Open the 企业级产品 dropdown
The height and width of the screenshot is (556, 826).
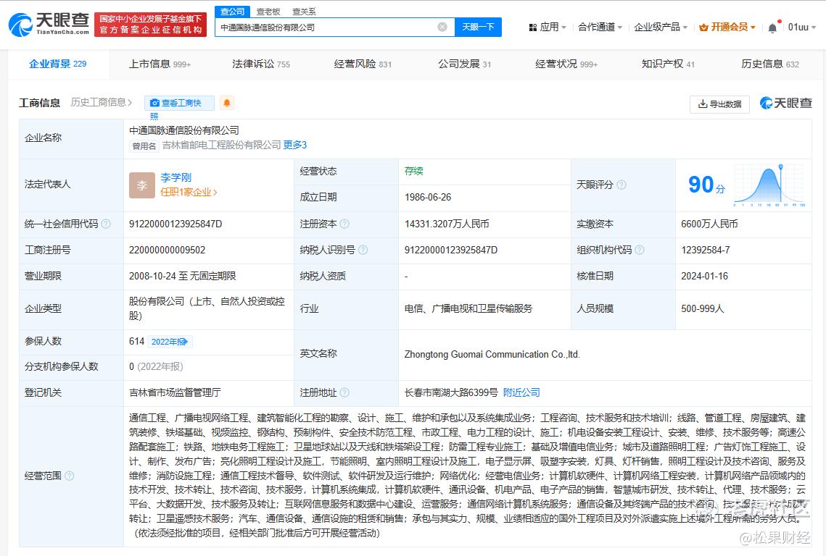[661, 27]
